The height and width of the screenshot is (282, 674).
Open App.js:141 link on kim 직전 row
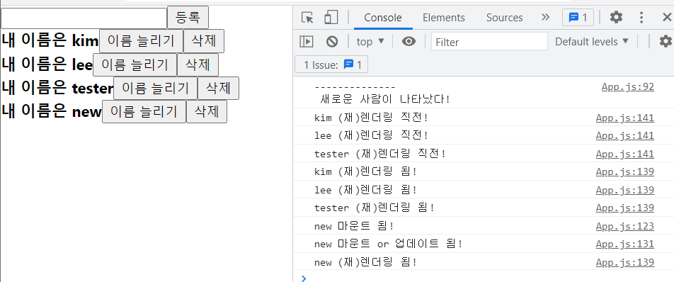click(625, 118)
